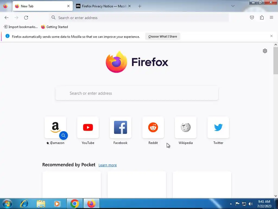The height and width of the screenshot is (209, 278).
Task: Click the info icon in the notification bar
Action: coord(7,36)
